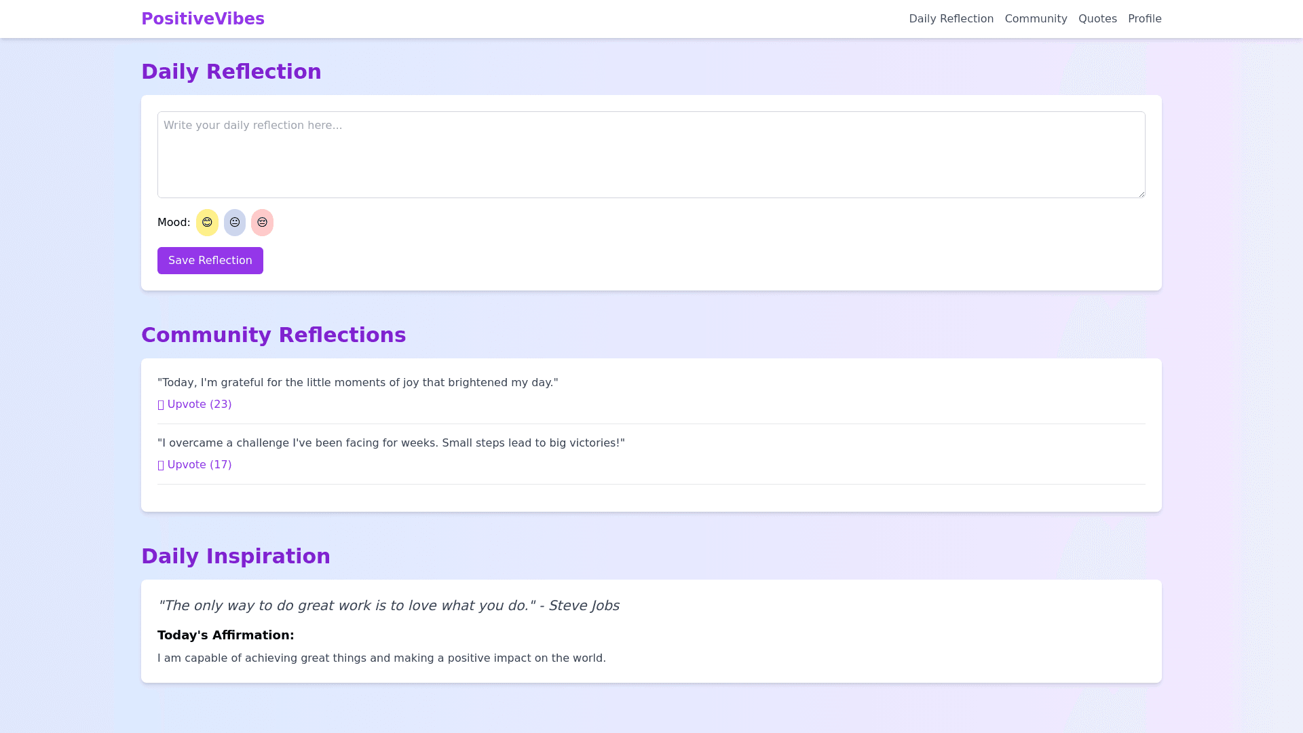The width and height of the screenshot is (1303, 733).
Task: Click the PositiveVibes logo
Action: point(202,19)
